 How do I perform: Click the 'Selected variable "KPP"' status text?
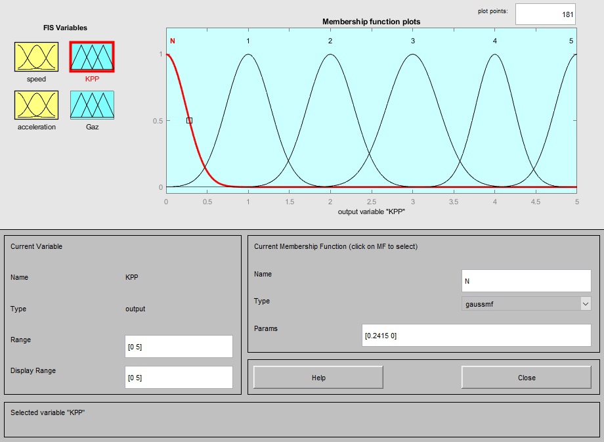click(47, 412)
